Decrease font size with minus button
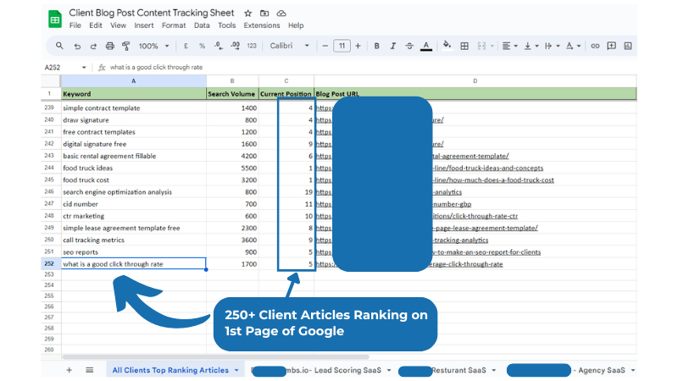 point(325,46)
